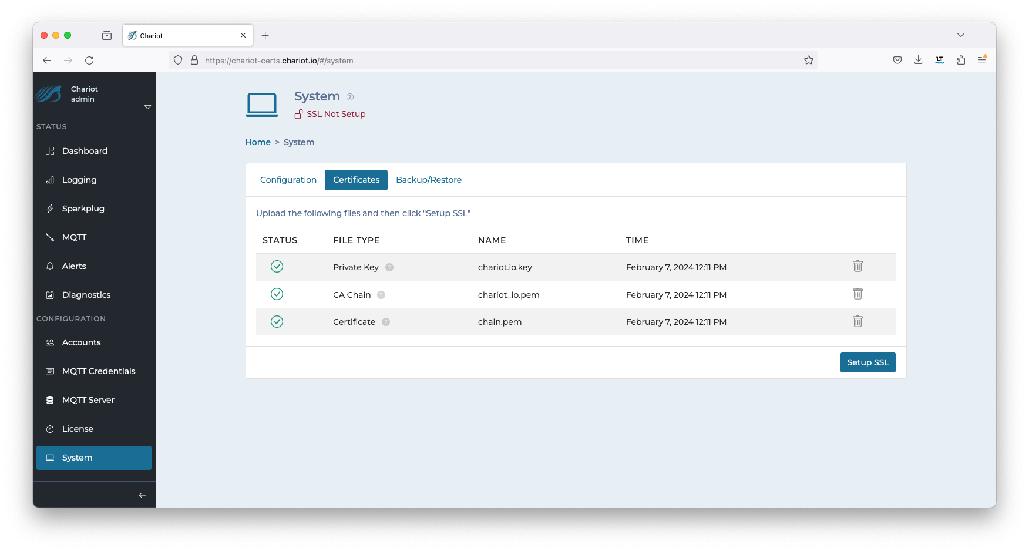Select the Chariot browser tab
The image size is (1029, 551).
[x=187, y=36]
